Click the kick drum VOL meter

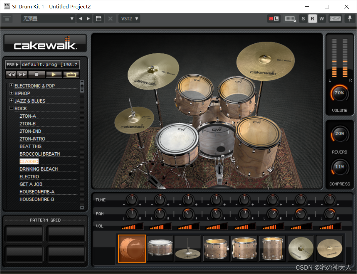(x=132, y=226)
